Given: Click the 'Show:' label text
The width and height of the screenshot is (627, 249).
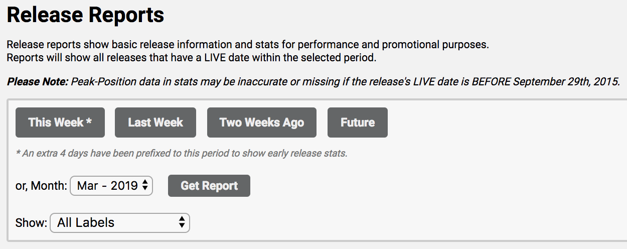Looking at the screenshot, I should point(31,223).
